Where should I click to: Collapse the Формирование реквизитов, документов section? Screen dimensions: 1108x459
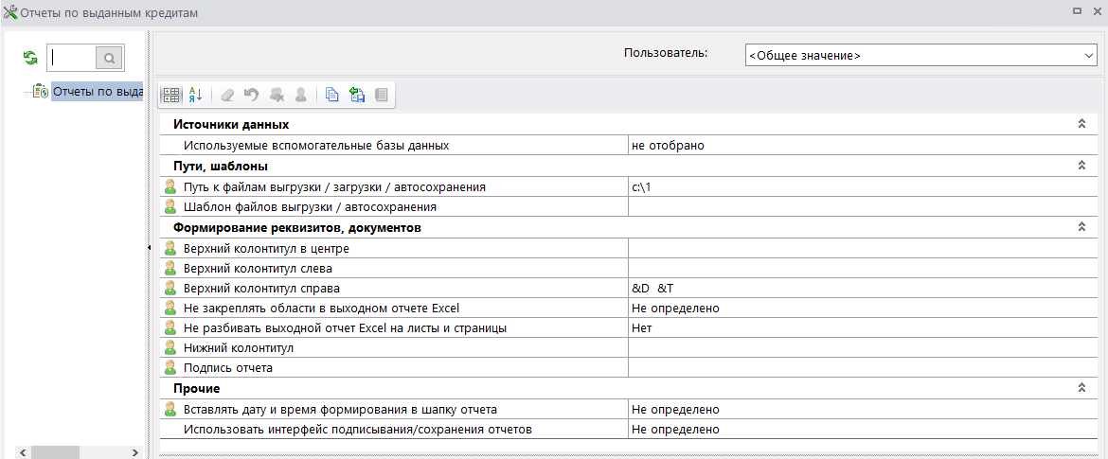pyautogui.click(x=1081, y=227)
